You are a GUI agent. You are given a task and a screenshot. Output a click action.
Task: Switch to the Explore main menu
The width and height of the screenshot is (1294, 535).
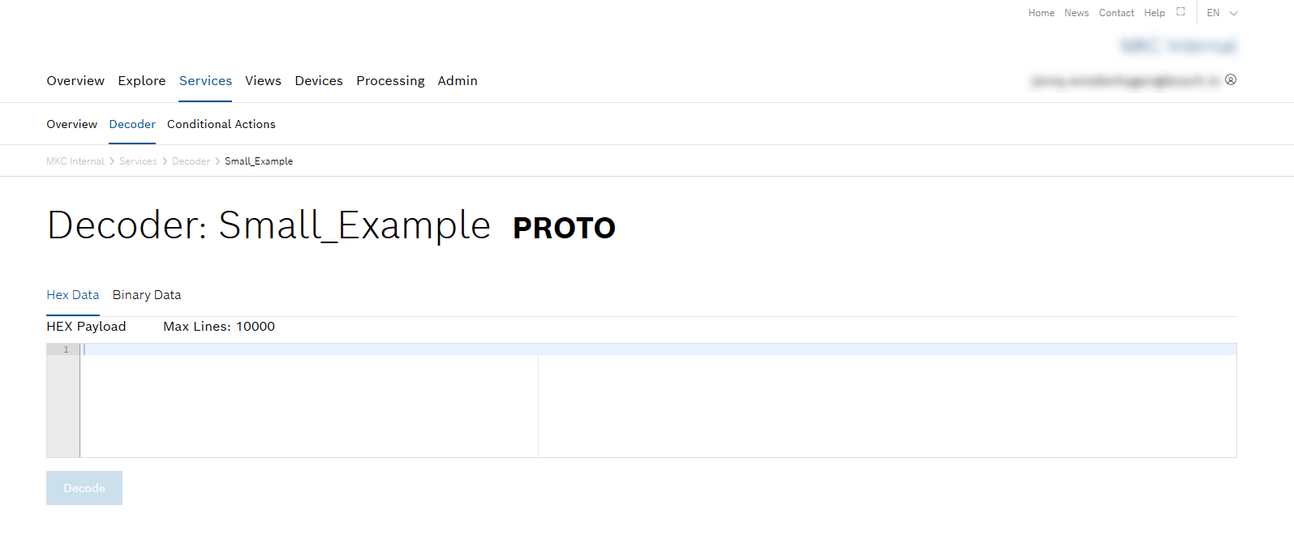tap(142, 81)
